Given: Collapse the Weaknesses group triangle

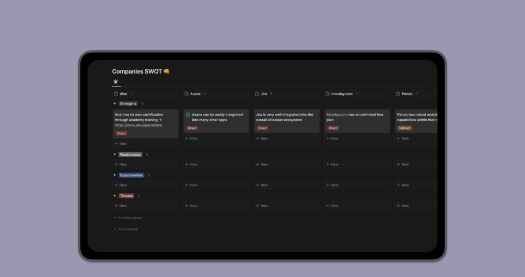Looking at the screenshot, I should pyautogui.click(x=114, y=154).
